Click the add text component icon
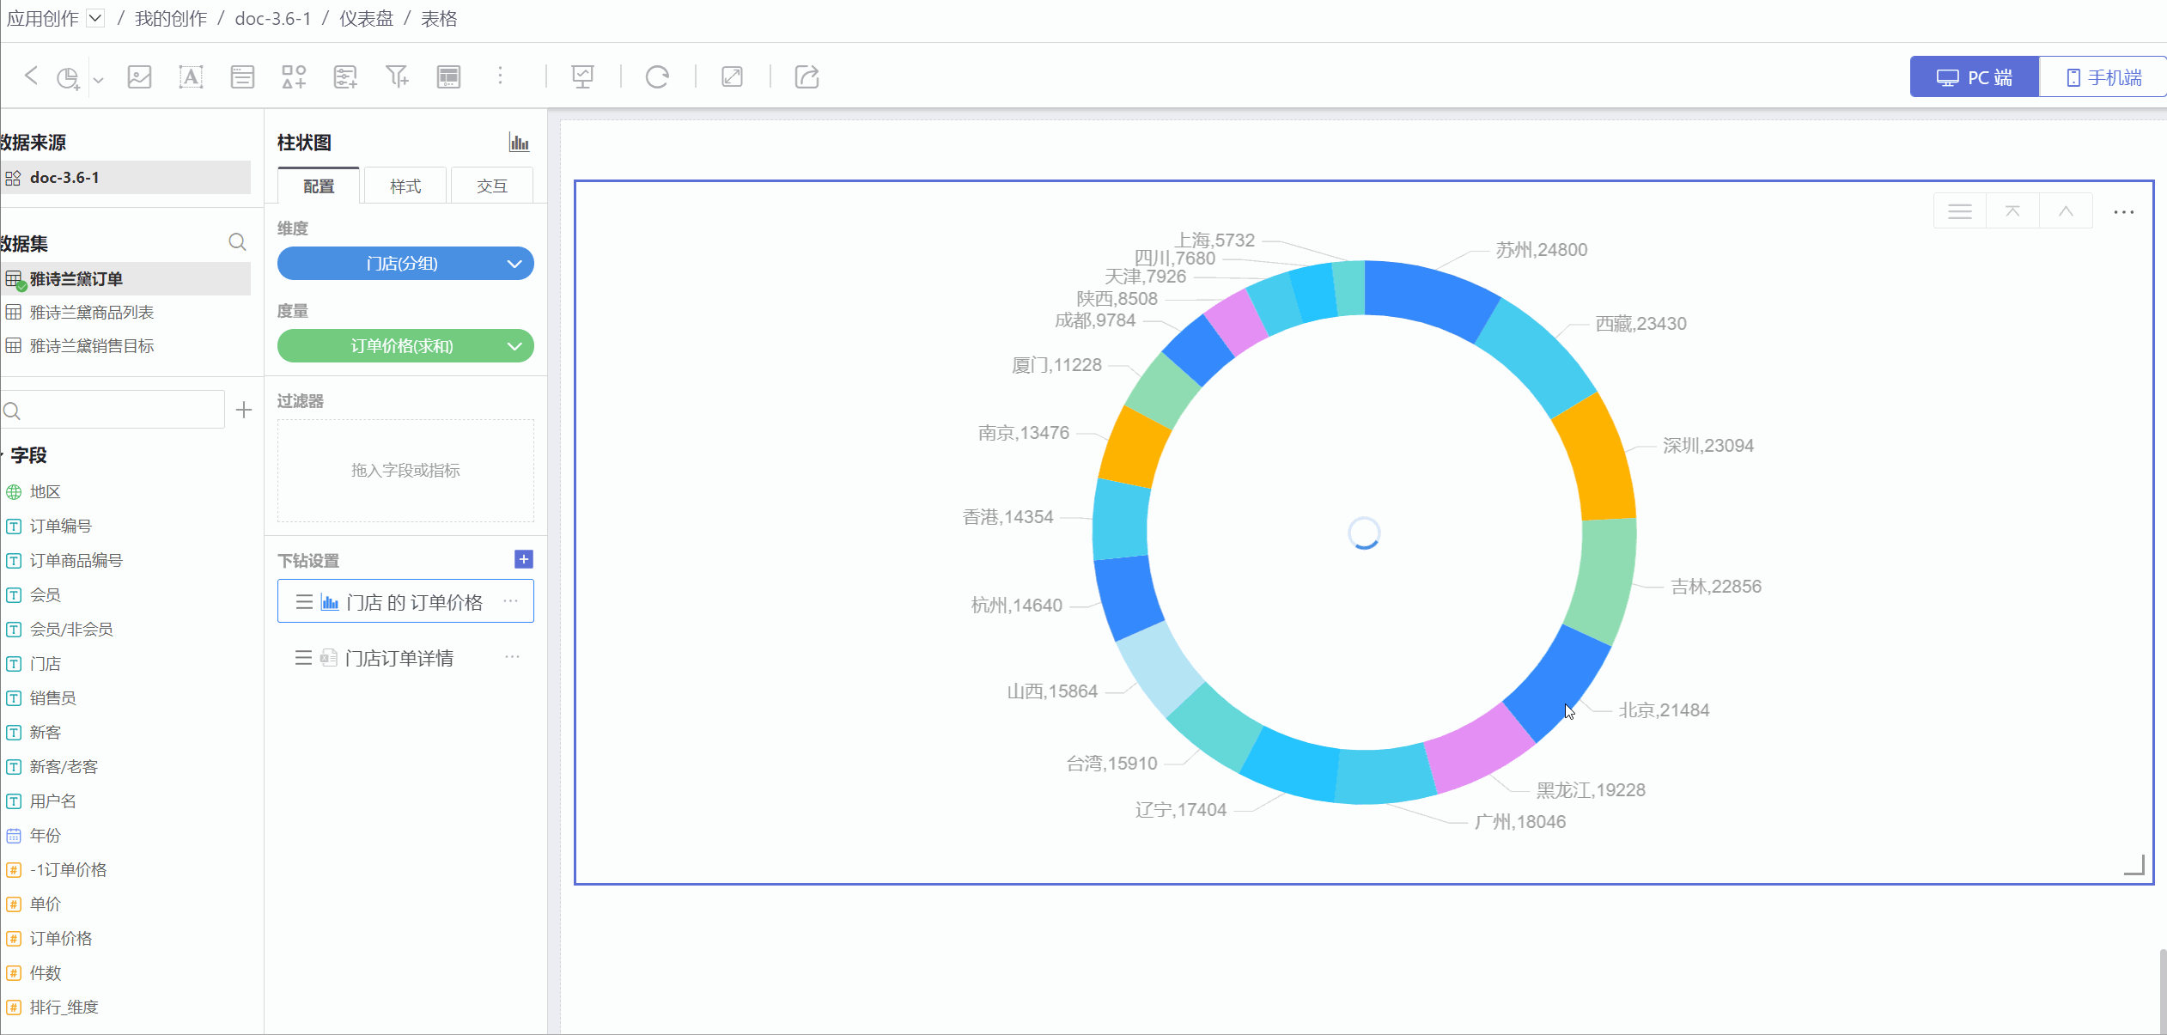 click(x=191, y=76)
